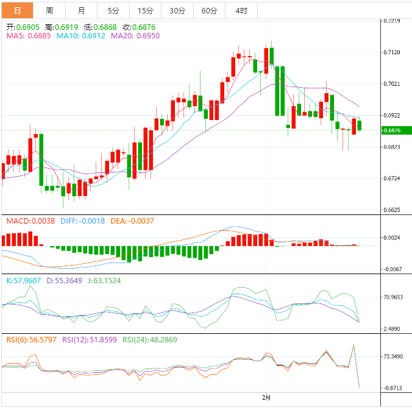Click the 0.7120 price axis label

(x=392, y=52)
